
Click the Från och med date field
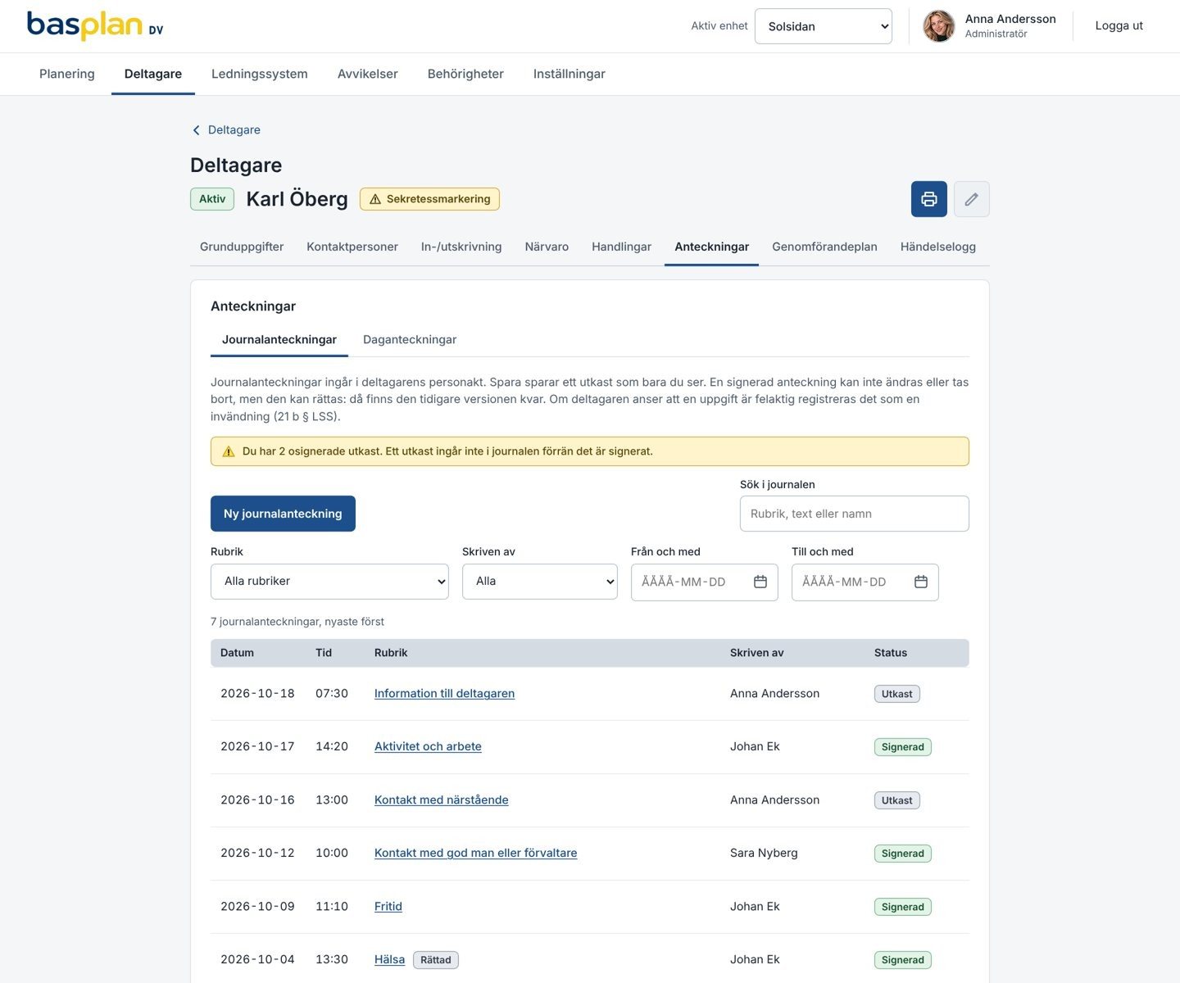point(705,582)
